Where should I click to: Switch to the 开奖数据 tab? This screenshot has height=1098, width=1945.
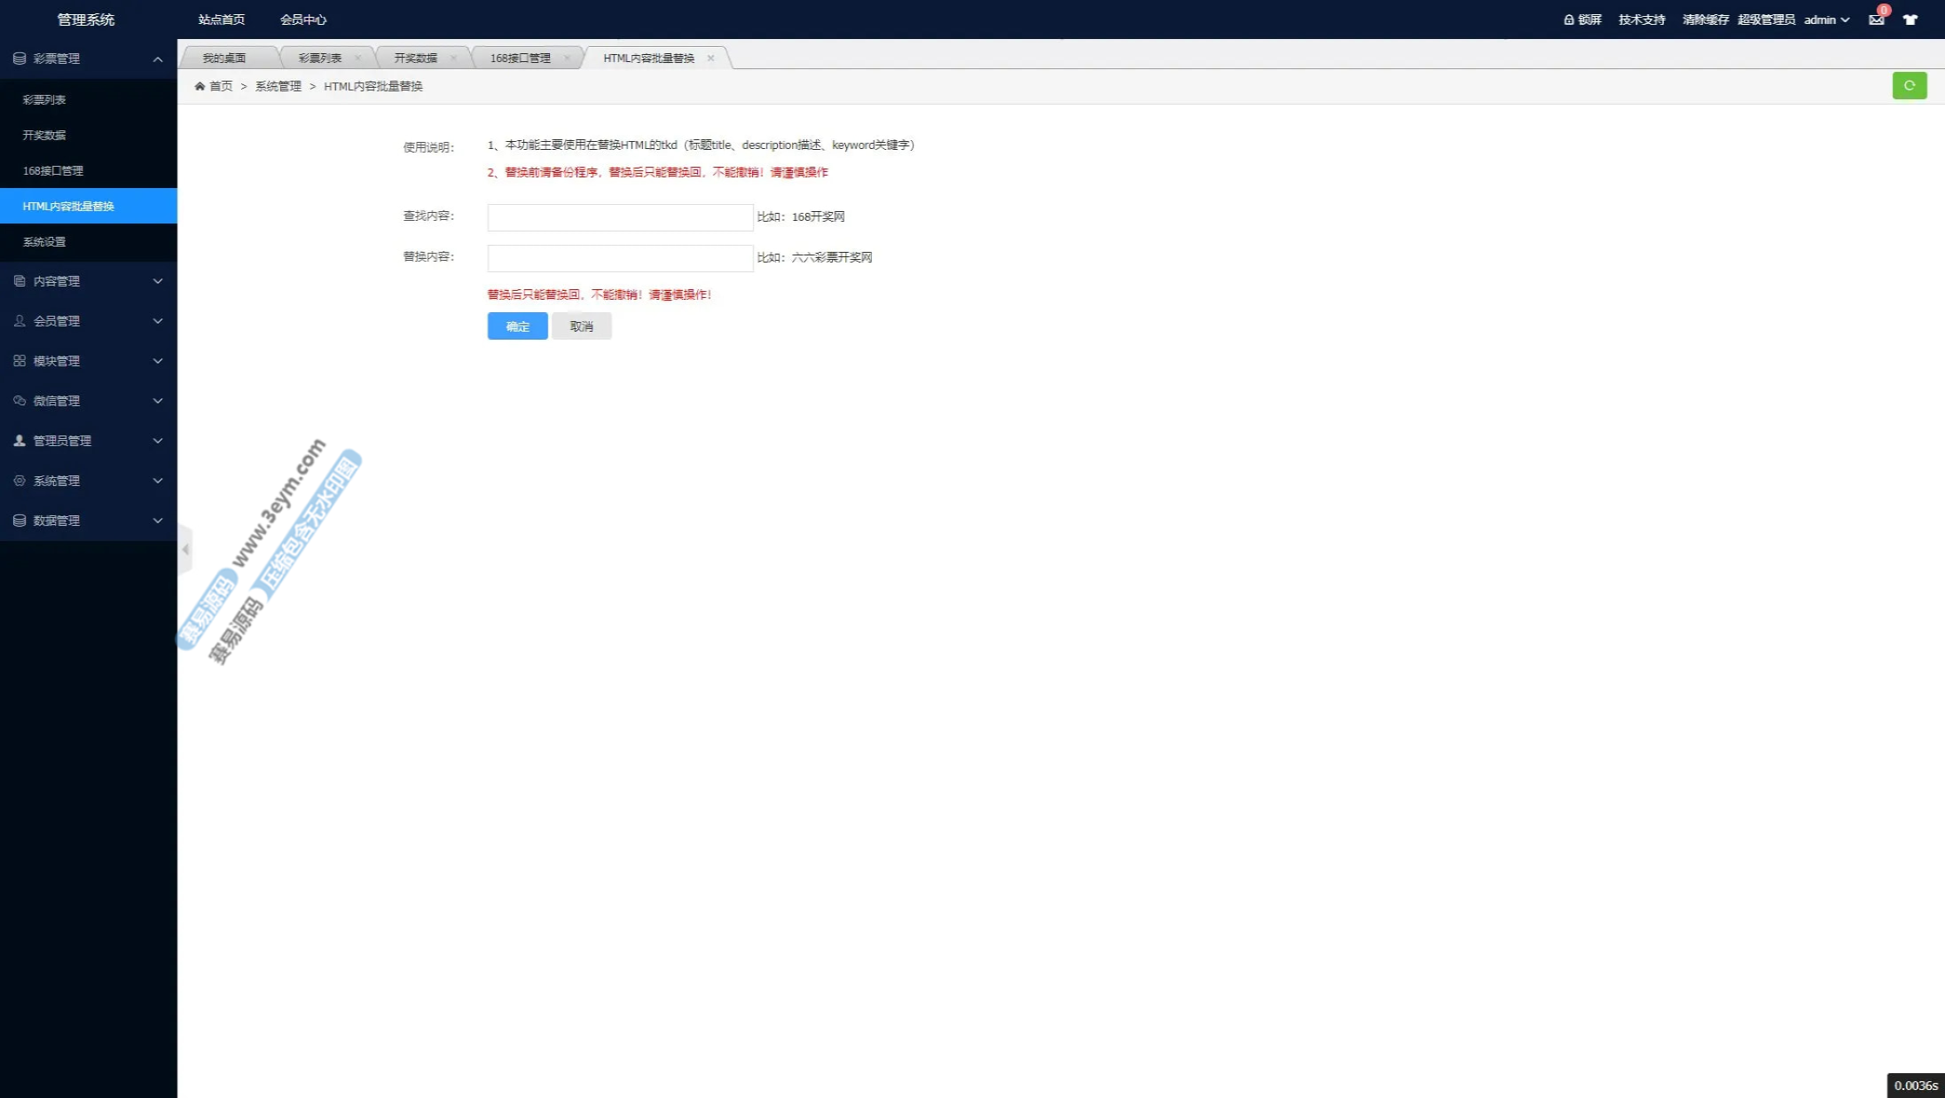[x=415, y=59]
